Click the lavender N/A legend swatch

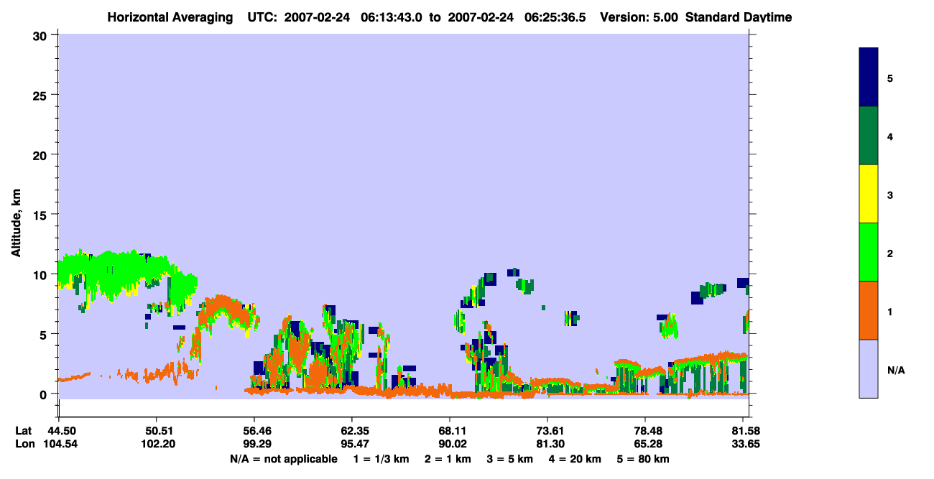point(869,368)
